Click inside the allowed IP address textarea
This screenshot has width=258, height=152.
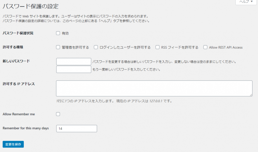tap(154, 88)
